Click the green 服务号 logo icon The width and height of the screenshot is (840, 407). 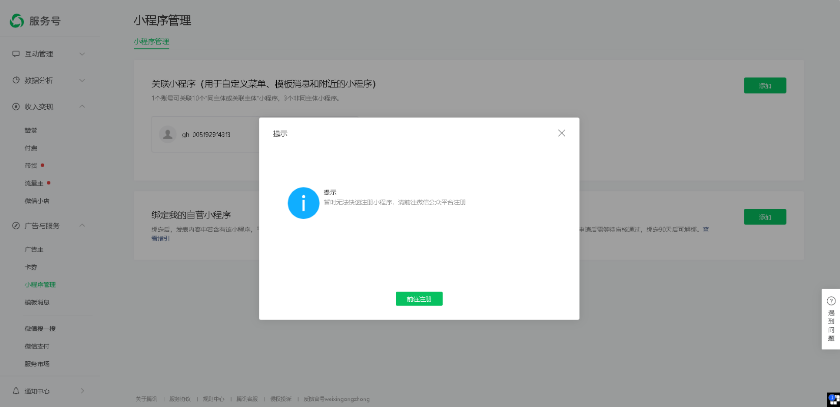(17, 21)
